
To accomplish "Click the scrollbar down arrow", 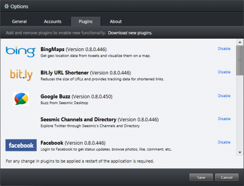I will click(240, 153).
